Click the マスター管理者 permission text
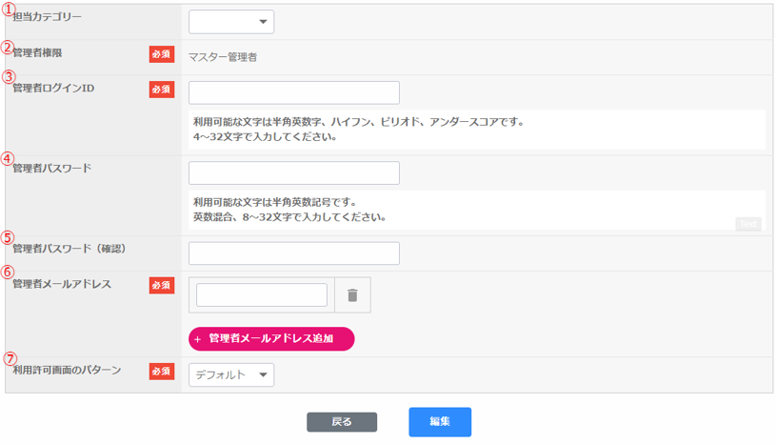Image resolution: width=777 pixels, height=444 pixels. [x=223, y=57]
